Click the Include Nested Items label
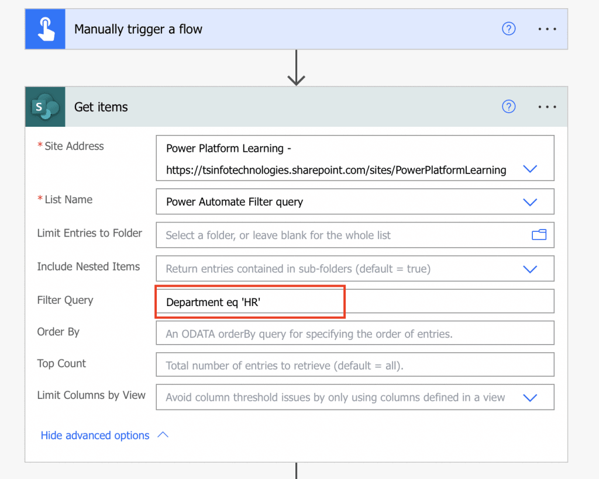Viewport: 599px width, 479px height. coord(88,266)
